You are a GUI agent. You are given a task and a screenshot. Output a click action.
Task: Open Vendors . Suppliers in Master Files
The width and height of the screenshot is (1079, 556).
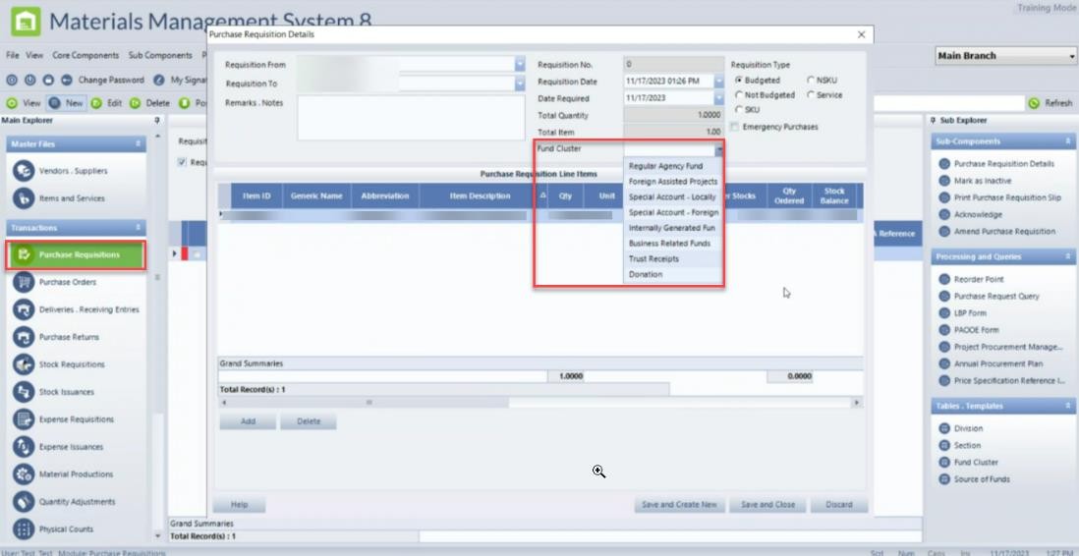pos(73,171)
